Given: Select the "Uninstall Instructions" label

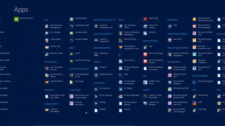Looking at the screenshot, I should 79,103.
